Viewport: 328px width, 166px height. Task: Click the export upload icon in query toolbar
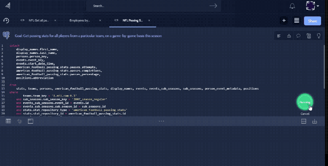pyautogui.click(x=289, y=36)
